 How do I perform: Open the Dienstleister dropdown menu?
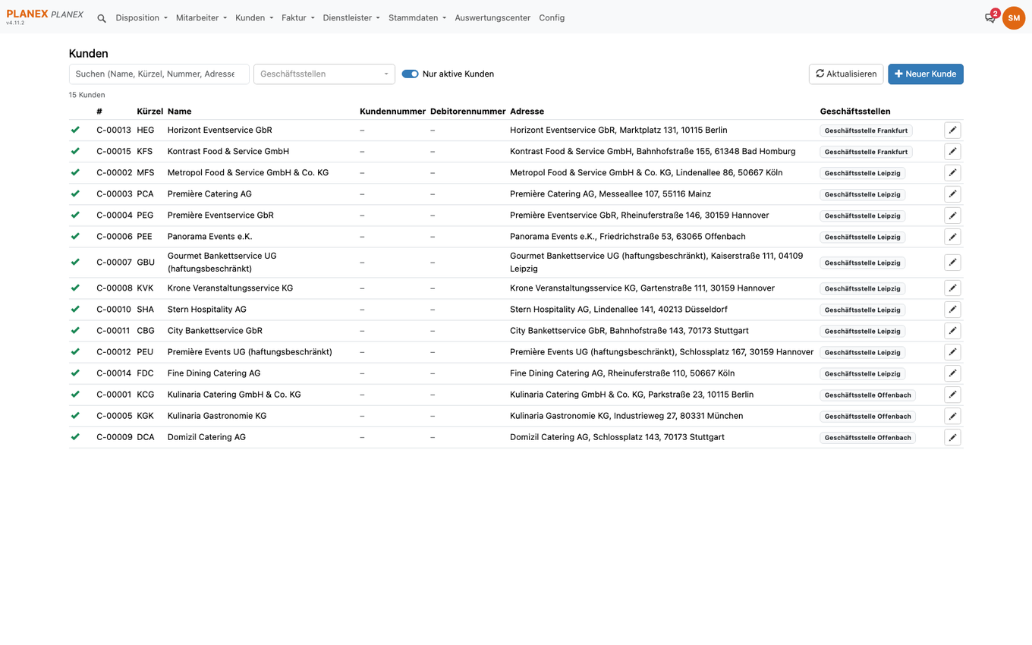pos(351,18)
